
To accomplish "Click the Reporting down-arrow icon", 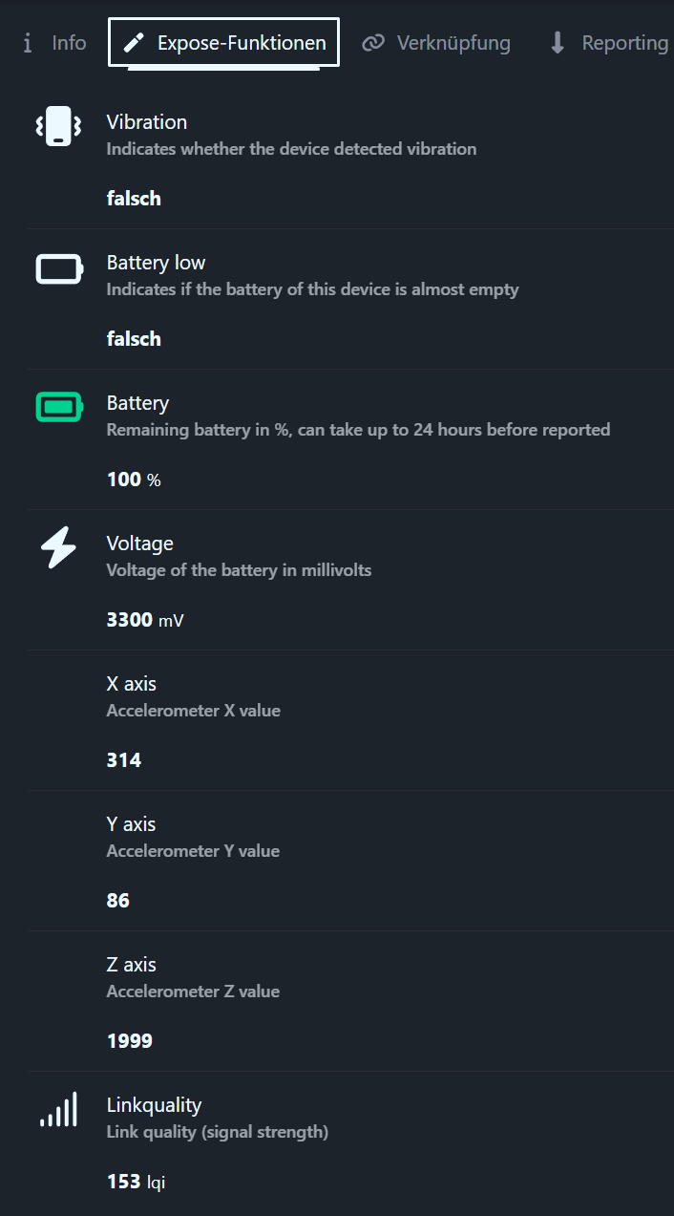I will (558, 43).
